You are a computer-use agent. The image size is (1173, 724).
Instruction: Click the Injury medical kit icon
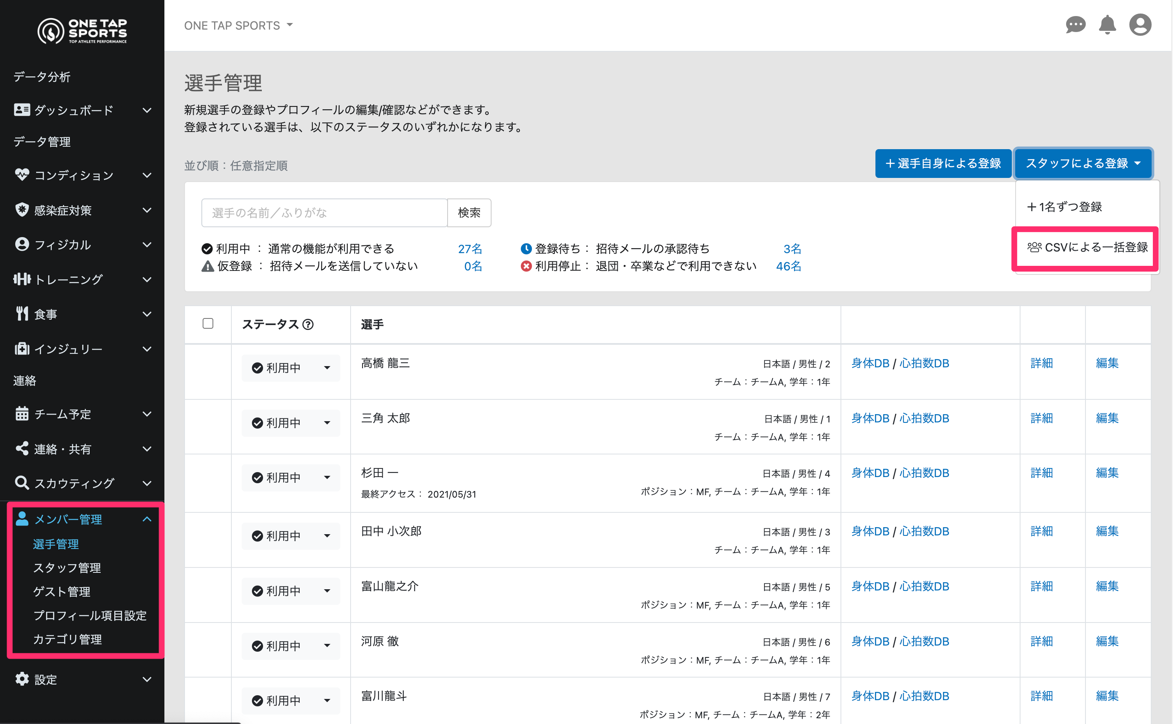(22, 348)
